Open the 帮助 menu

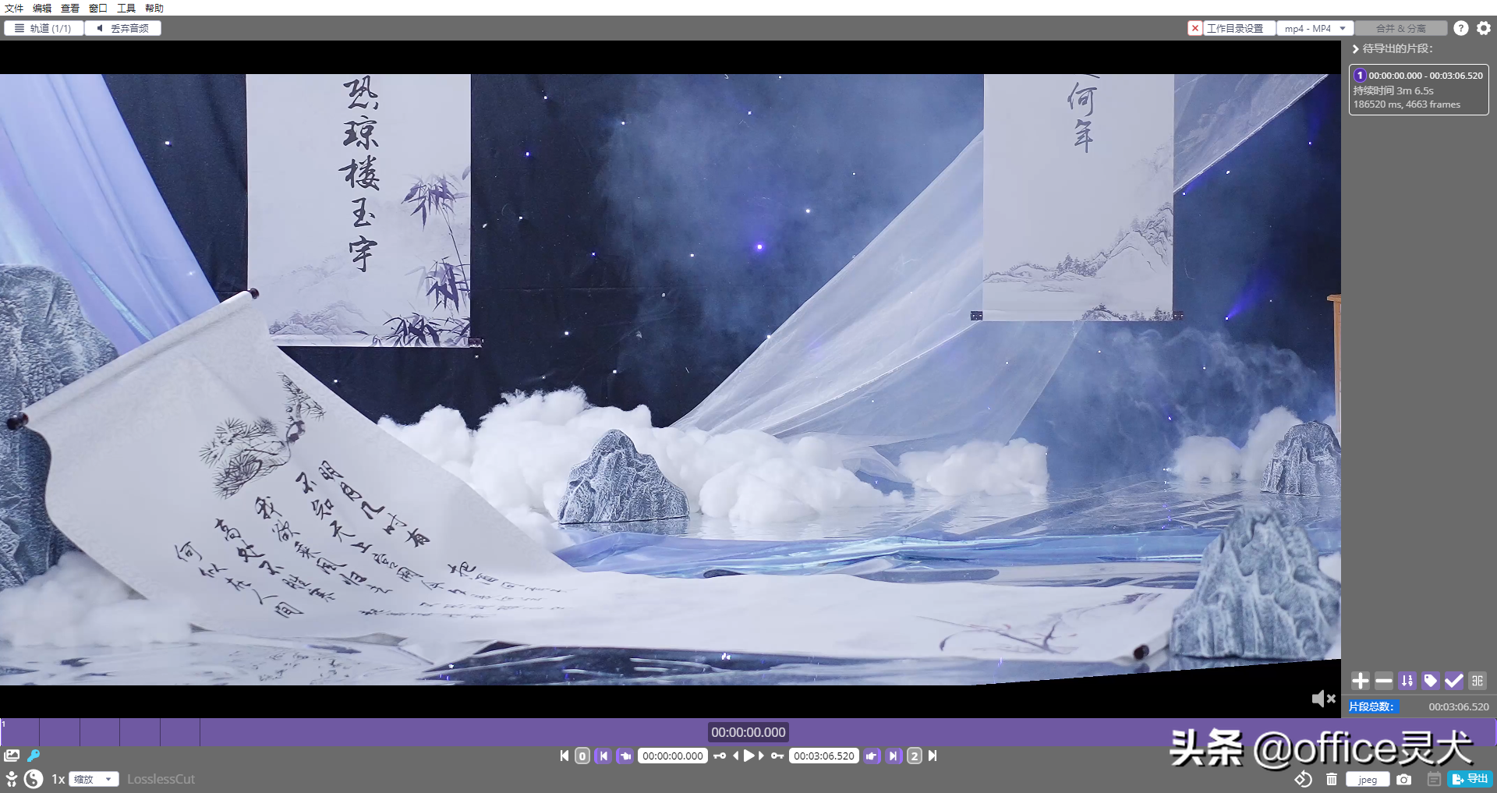coord(154,8)
